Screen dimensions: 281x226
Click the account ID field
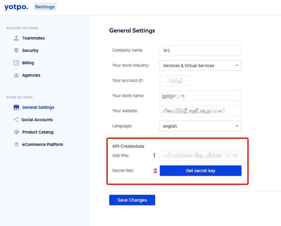[x=175, y=81]
